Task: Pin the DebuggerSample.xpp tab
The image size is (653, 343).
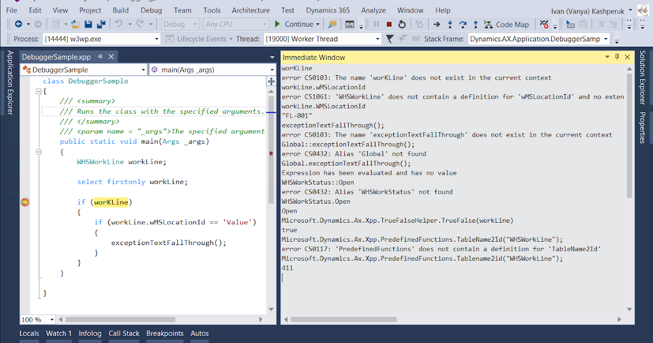Action: click(100, 57)
